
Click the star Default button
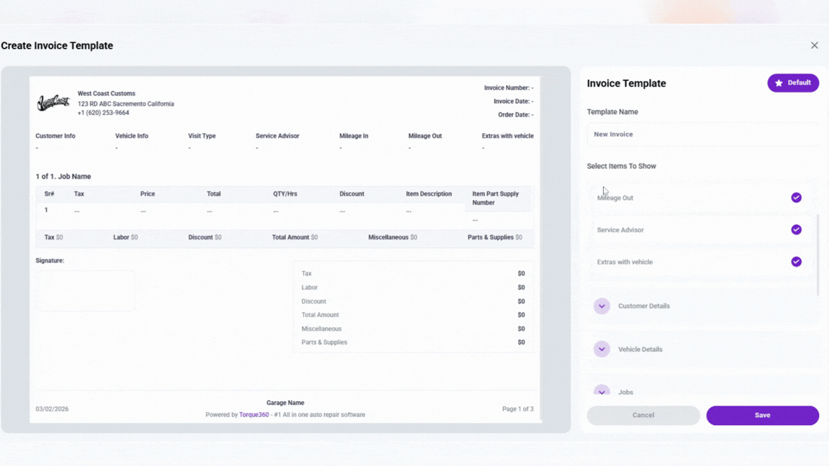click(x=792, y=83)
